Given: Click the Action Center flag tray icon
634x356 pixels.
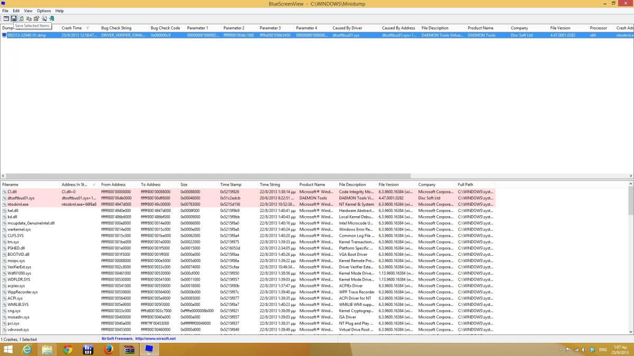Looking at the screenshot, I should tap(568, 350).
